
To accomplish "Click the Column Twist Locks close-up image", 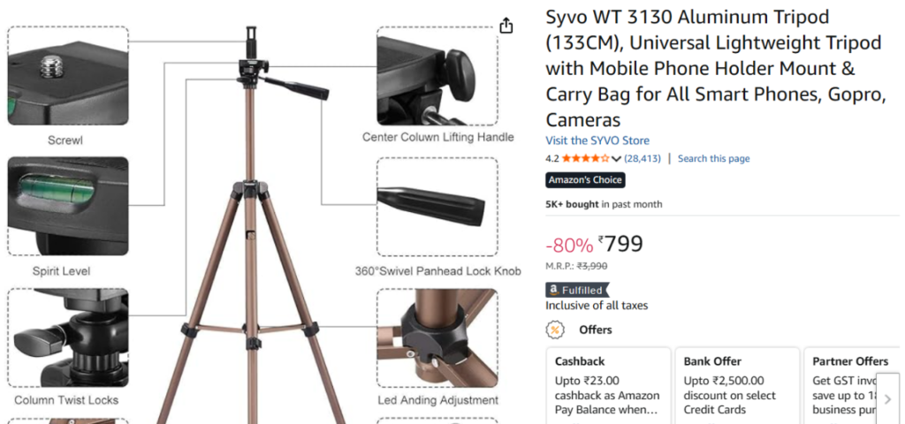I will pyautogui.click(x=68, y=337).
